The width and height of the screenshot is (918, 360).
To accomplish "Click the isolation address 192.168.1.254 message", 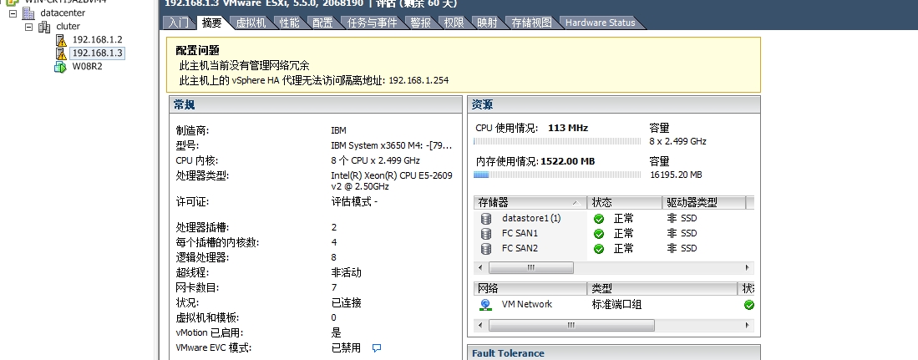I will tap(314, 80).
